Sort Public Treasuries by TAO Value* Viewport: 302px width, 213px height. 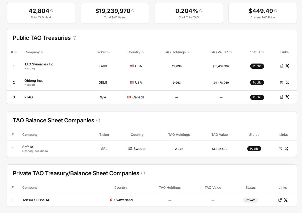[221, 52]
